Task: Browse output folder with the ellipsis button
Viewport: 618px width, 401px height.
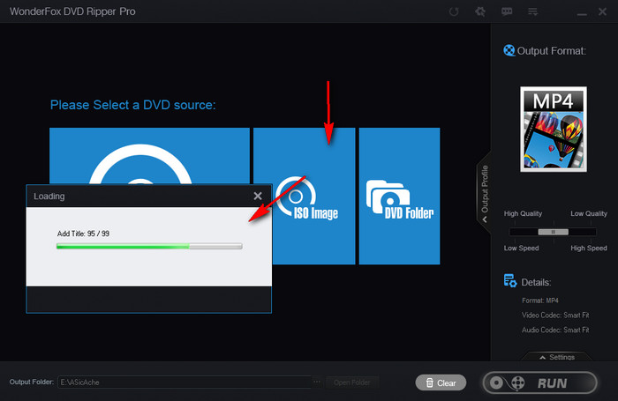Action: click(317, 382)
